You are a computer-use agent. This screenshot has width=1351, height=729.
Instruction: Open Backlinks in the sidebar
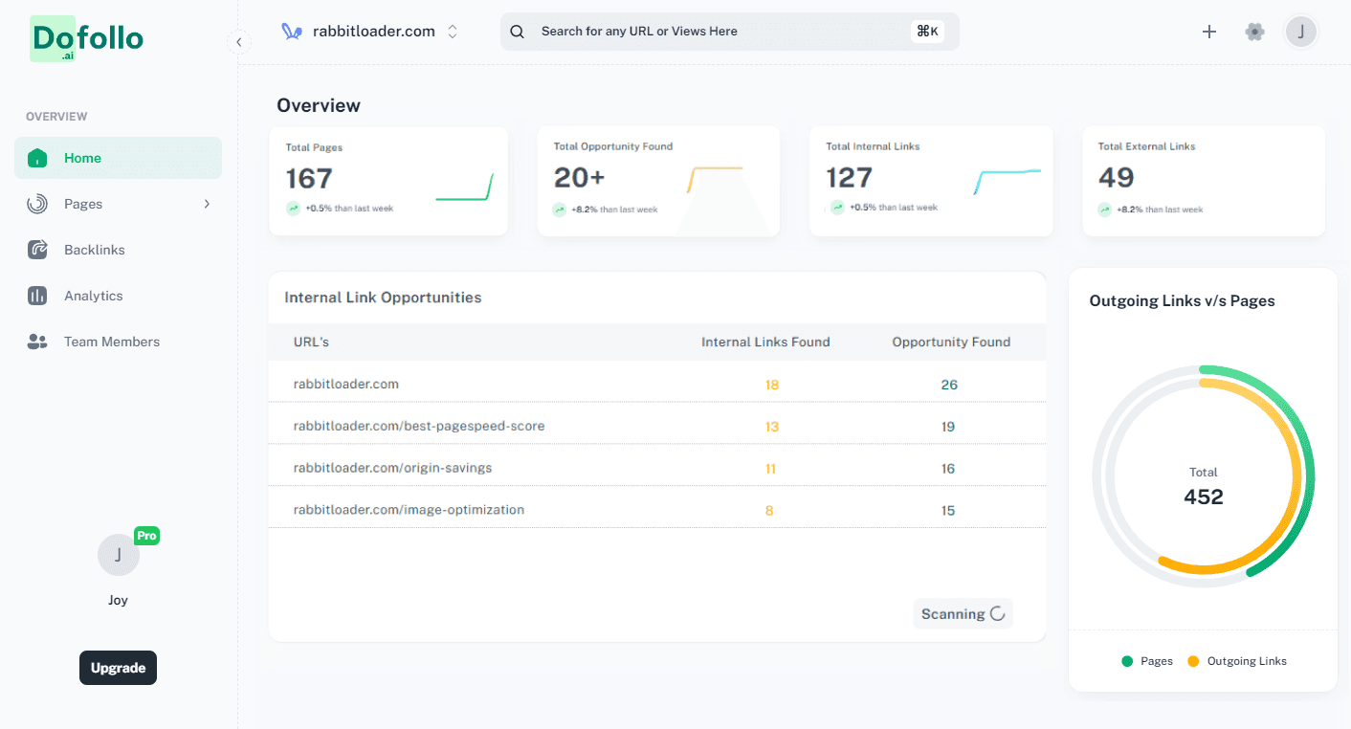pyautogui.click(x=118, y=250)
